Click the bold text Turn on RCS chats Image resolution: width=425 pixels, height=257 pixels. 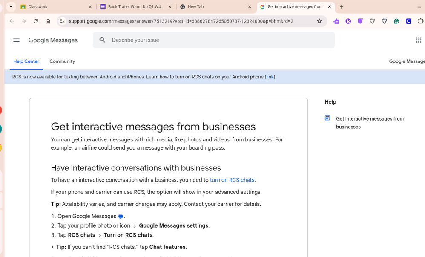[x=128, y=235]
